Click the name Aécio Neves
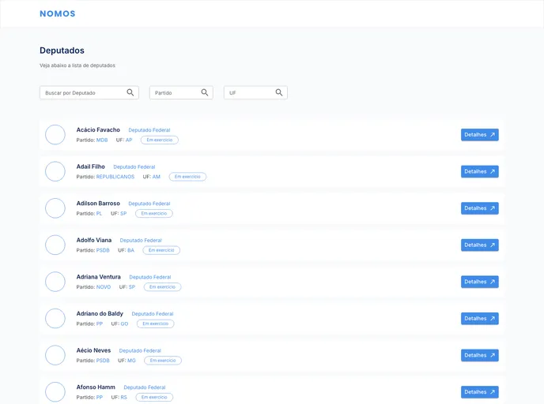The image size is (544, 404). tap(93, 350)
